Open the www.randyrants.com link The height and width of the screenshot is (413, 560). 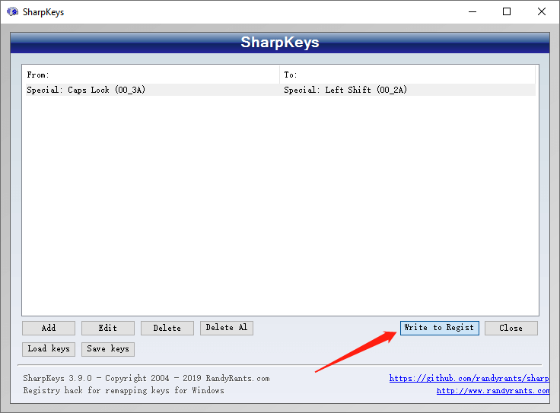tap(493, 391)
